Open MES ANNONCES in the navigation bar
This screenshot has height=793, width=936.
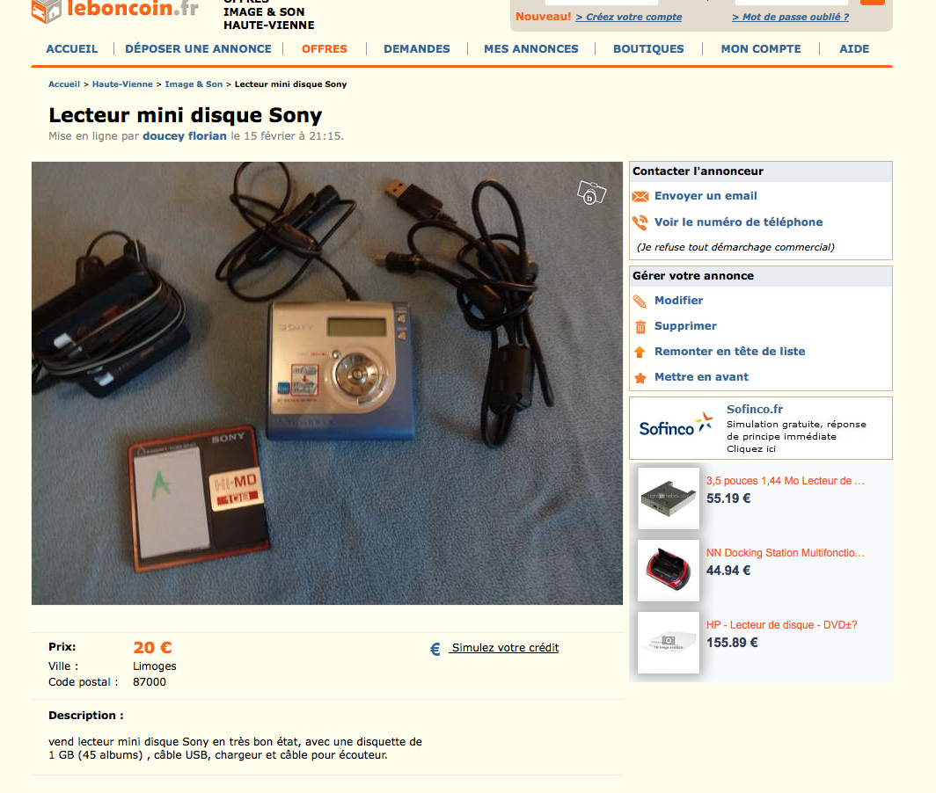pyautogui.click(x=530, y=49)
